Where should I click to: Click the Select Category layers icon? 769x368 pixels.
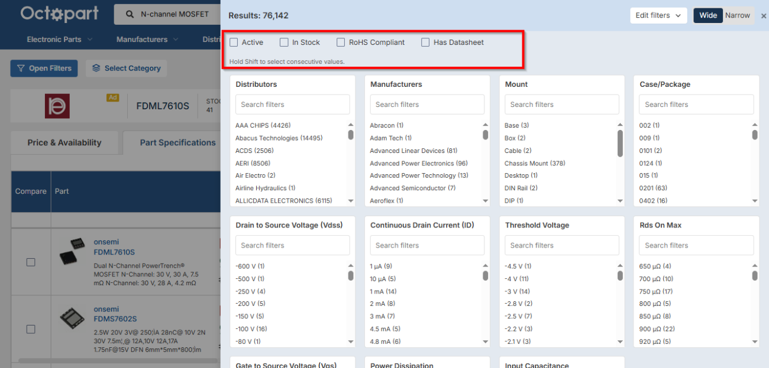pos(96,69)
